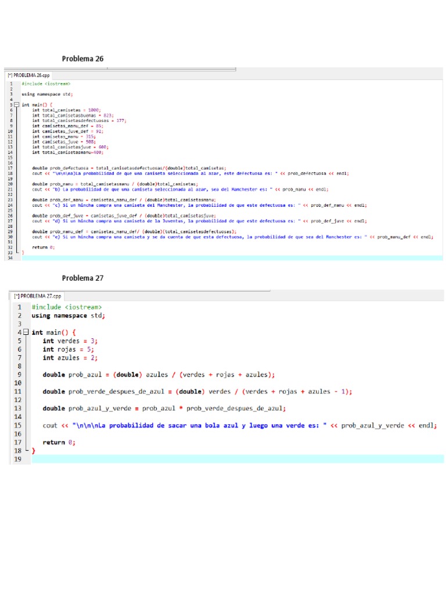Image resolution: width=446 pixels, height=595 pixels.
Task: Collapse the main() fold in PROBLEMA 26 editor
Action: pos(16,105)
